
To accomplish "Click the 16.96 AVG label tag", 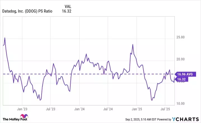I will (185, 74).
